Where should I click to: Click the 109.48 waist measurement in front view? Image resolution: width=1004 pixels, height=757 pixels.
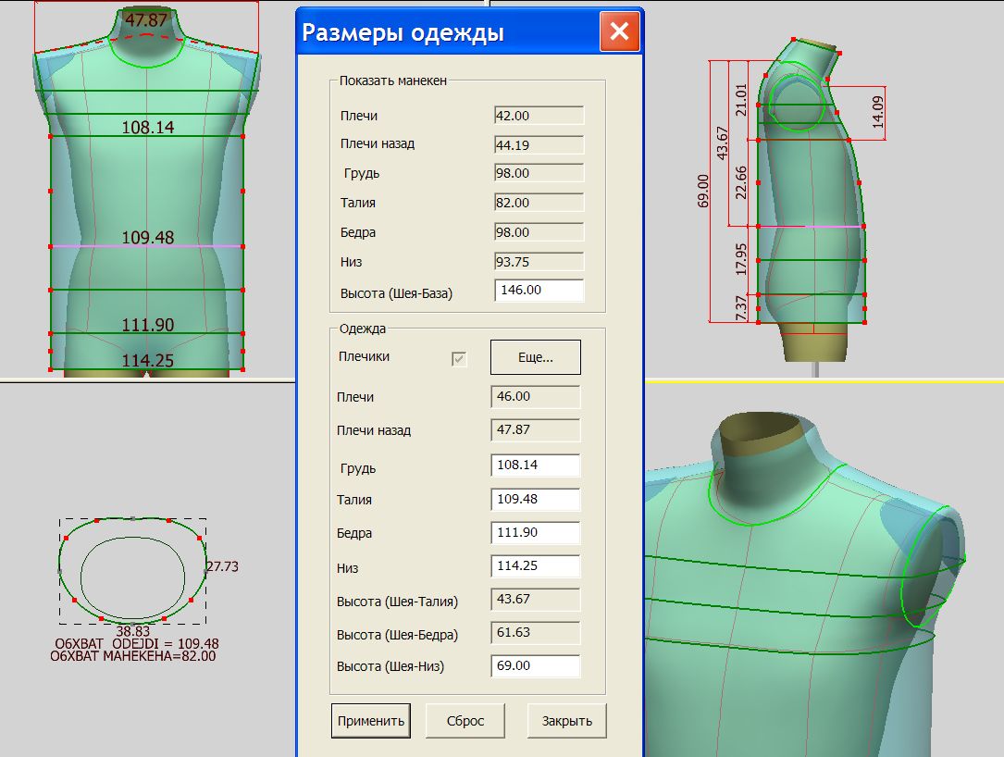148,238
